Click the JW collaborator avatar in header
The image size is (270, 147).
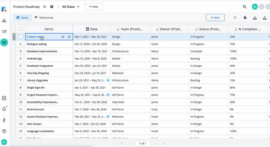click(x=255, y=7)
